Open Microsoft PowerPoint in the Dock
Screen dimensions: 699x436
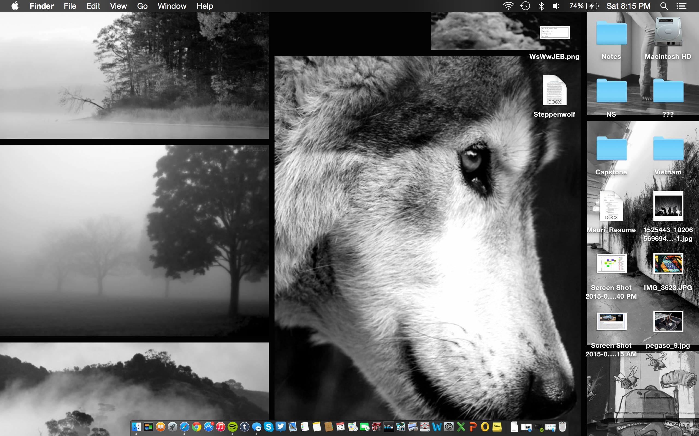pyautogui.click(x=473, y=426)
